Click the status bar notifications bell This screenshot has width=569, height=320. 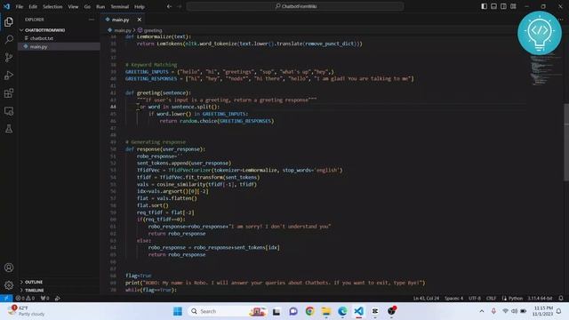[561, 299]
